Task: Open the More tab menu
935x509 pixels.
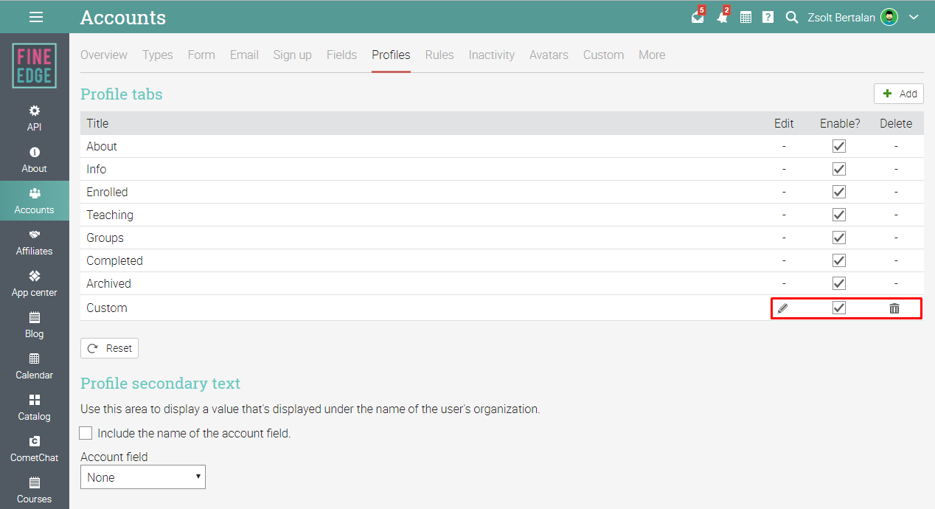Action: click(652, 55)
